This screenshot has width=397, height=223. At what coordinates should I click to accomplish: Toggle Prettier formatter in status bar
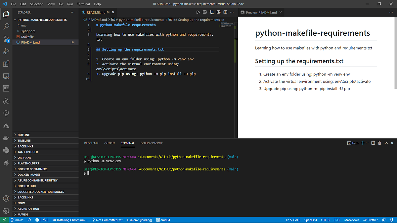tap(371, 220)
